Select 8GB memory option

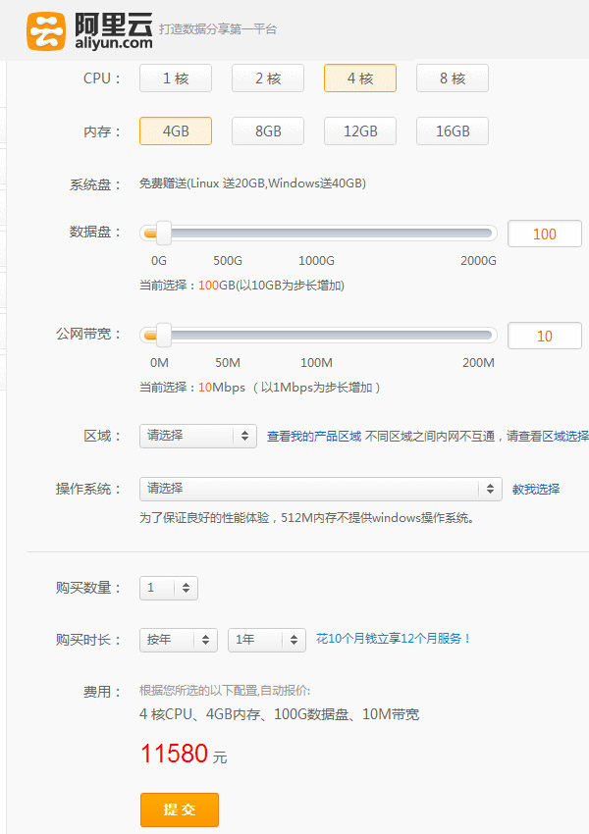pos(268,130)
